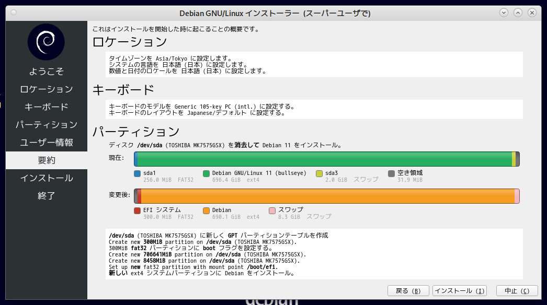Click the Debian swirl logo

[x=46, y=42]
